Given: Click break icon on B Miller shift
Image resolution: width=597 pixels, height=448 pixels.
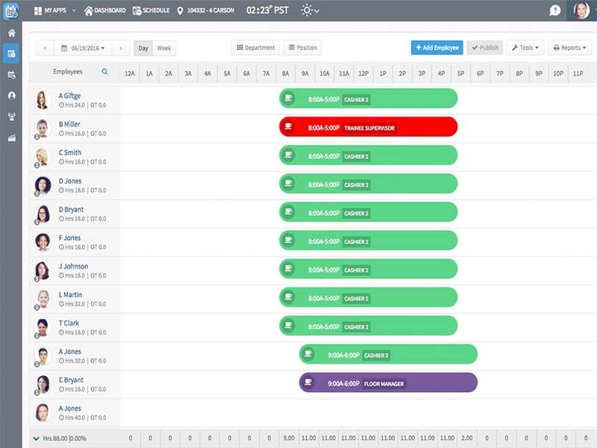Looking at the screenshot, I should click(x=289, y=126).
